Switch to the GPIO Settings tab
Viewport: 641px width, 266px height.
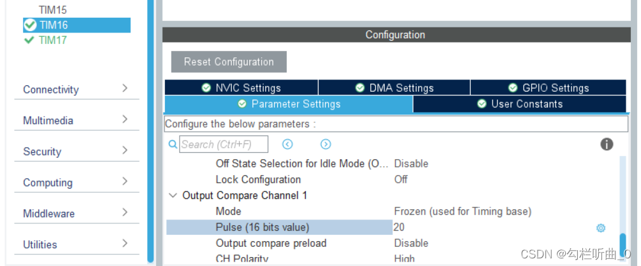548,88
